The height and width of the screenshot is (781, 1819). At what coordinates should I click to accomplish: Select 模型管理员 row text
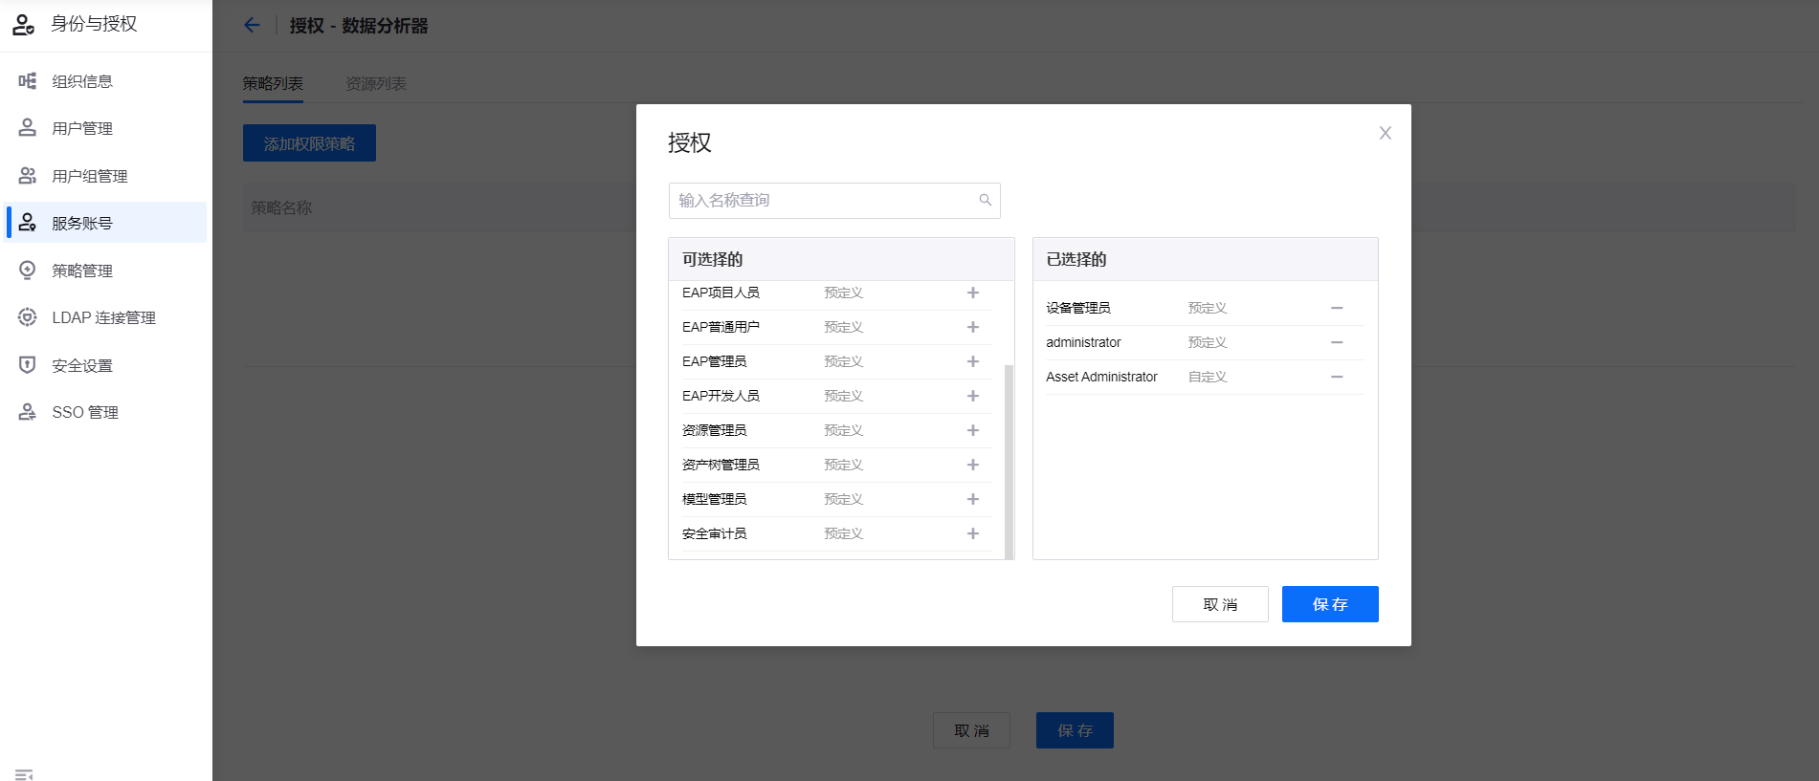714,499
